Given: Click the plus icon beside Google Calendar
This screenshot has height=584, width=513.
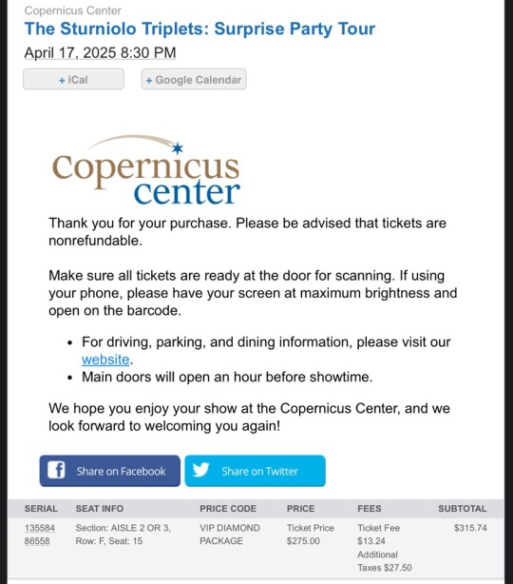Looking at the screenshot, I should pos(149,80).
